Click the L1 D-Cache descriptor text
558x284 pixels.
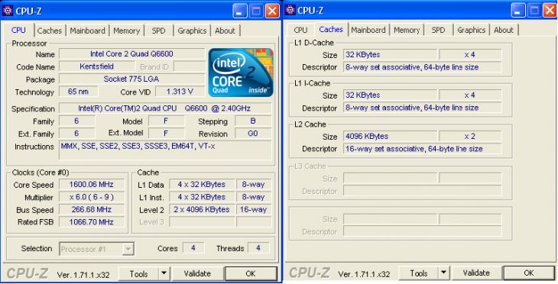pos(423,67)
